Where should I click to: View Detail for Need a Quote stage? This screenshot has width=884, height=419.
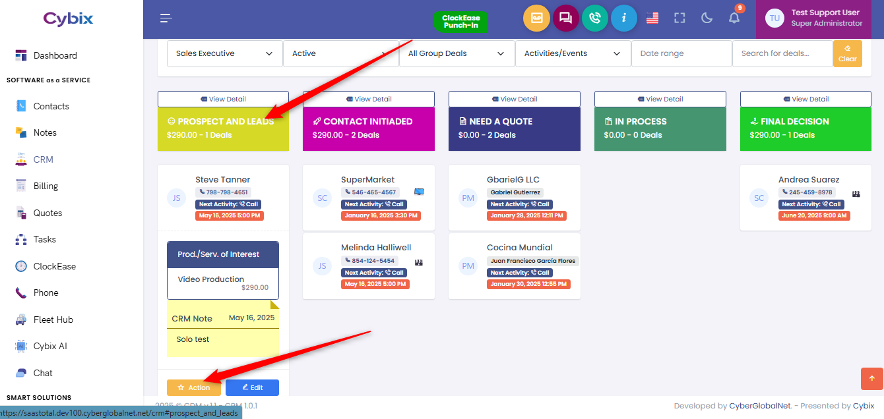(x=515, y=99)
